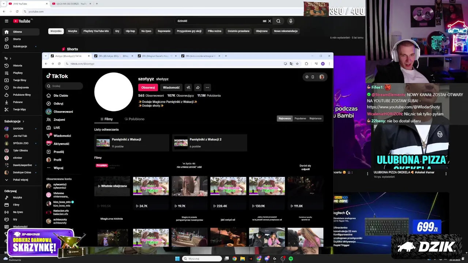Switch to the Polubiono profile tab
Image resolution: width=468 pixels, height=263 pixels.
[x=135, y=119]
